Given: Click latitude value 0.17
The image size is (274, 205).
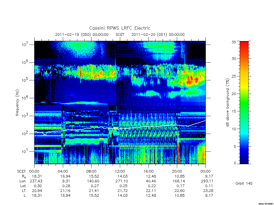Looking at the screenshot, I should pyautogui.click(x=181, y=186).
